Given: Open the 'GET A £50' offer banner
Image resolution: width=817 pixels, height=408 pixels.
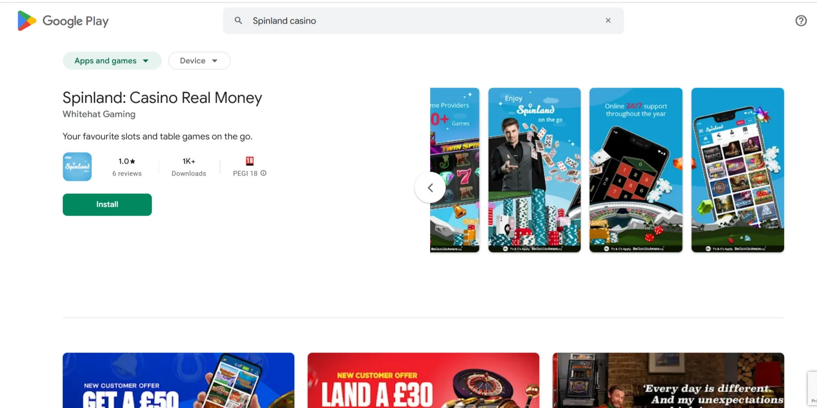Looking at the screenshot, I should (x=179, y=380).
